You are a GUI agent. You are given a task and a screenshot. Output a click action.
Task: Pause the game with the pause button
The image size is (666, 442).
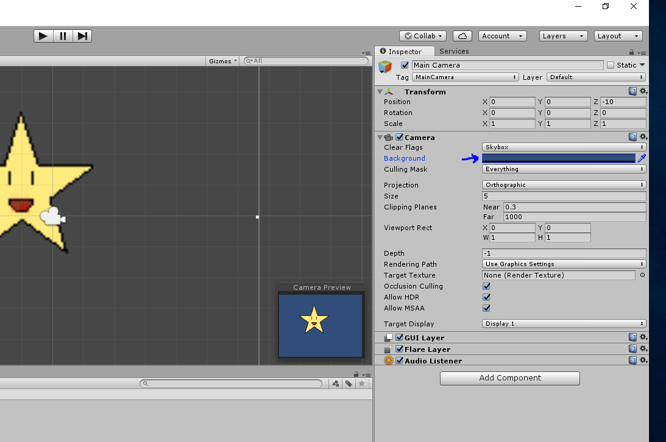point(63,36)
